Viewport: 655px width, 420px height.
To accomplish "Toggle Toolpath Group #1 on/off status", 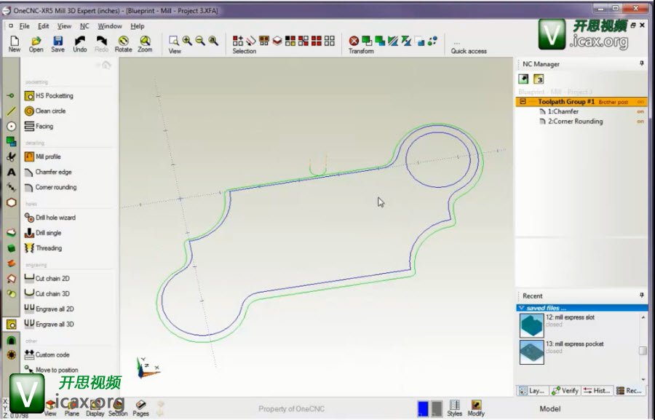I will click(640, 102).
